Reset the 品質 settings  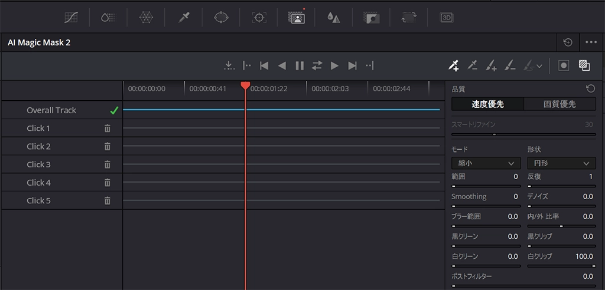pyautogui.click(x=590, y=89)
